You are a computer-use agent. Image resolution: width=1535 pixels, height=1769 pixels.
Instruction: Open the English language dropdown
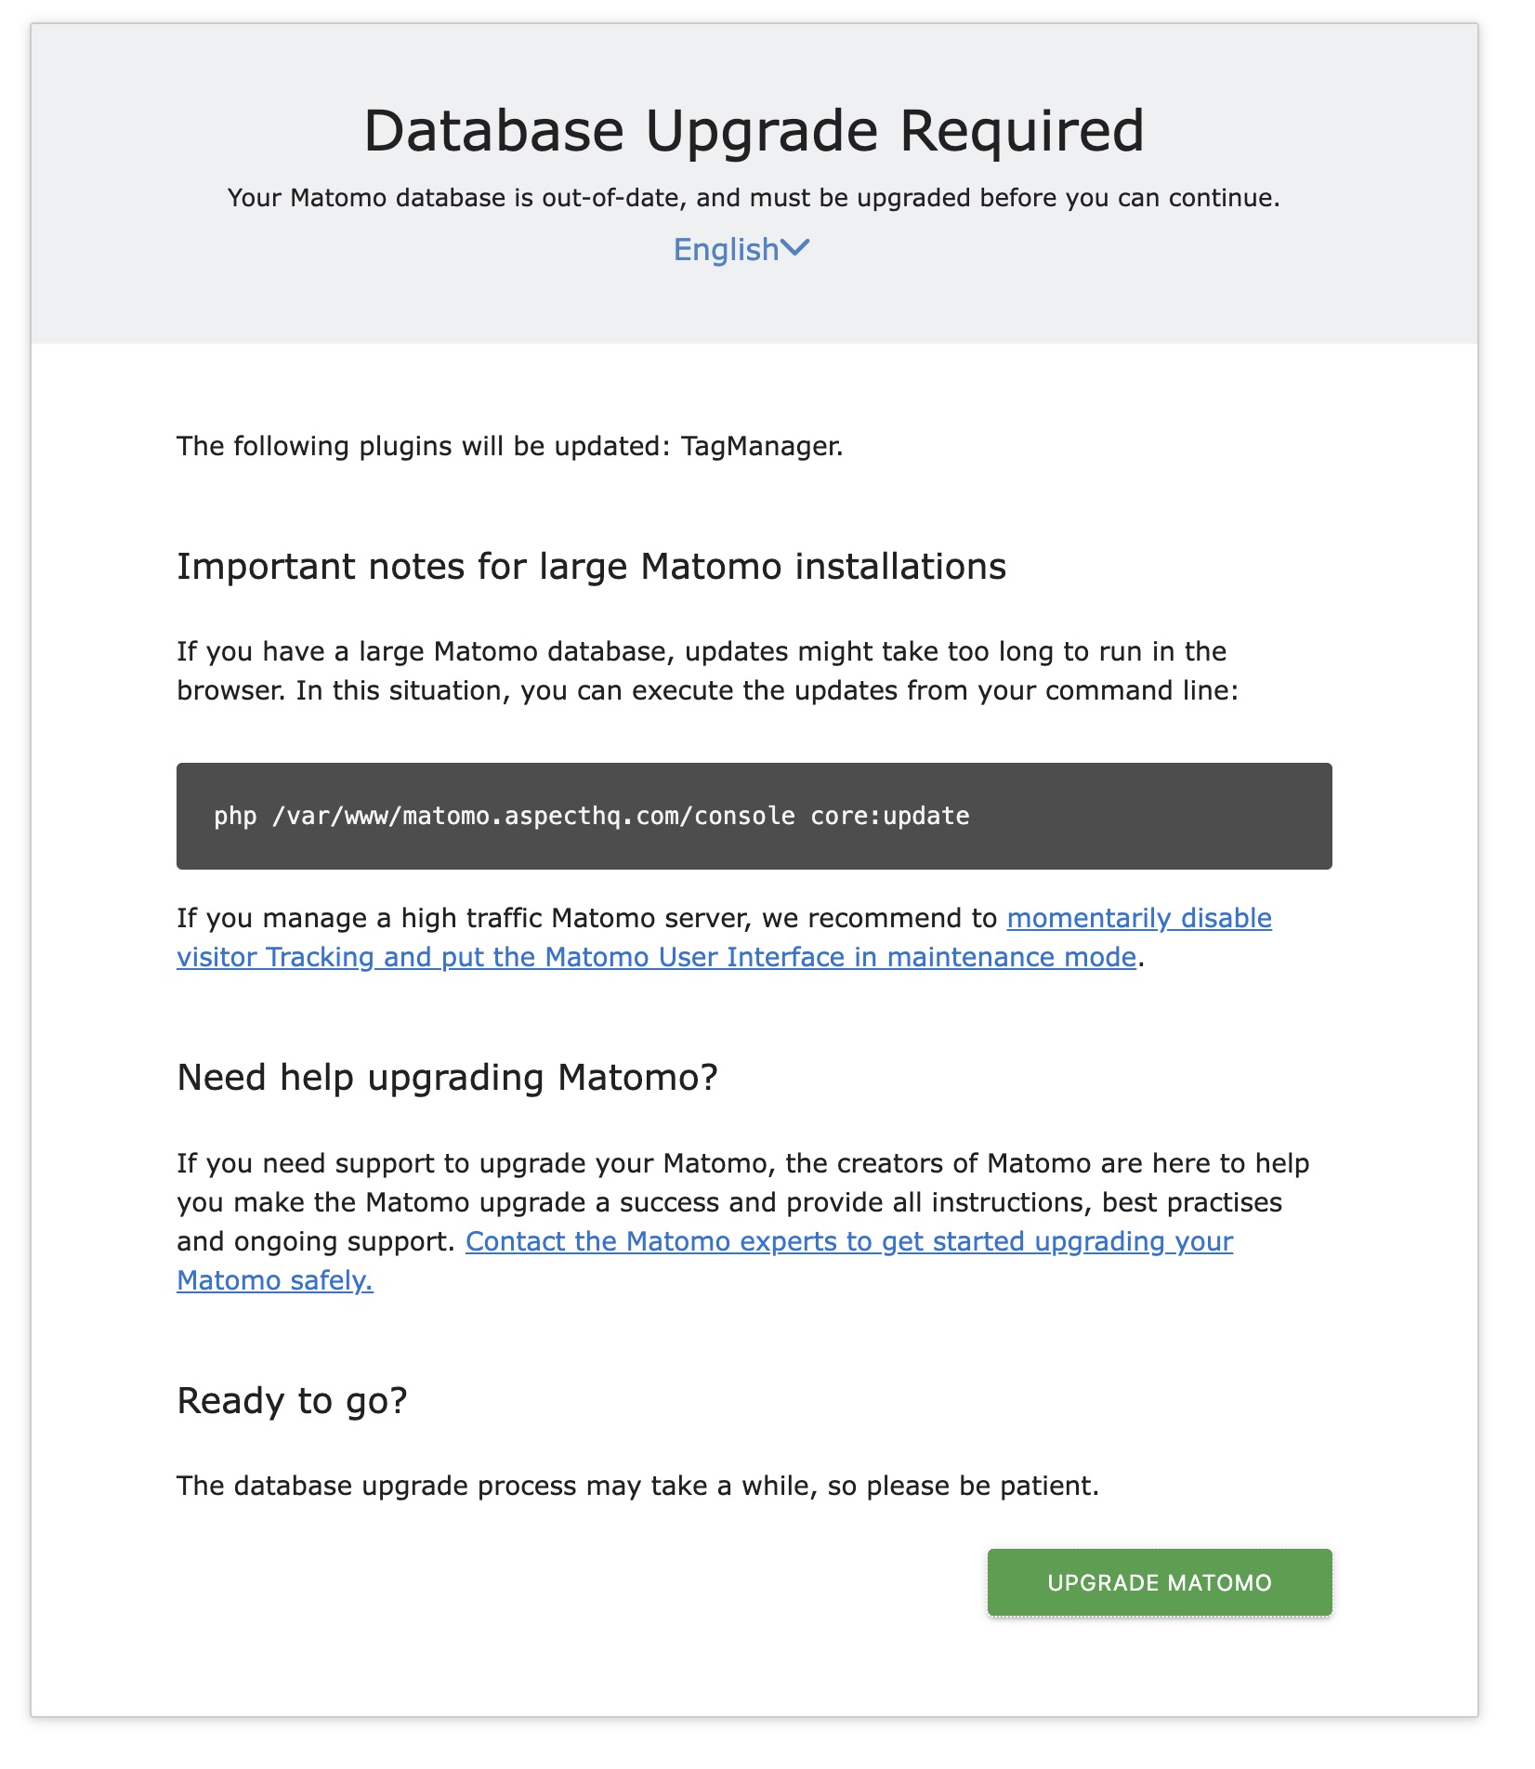(741, 250)
